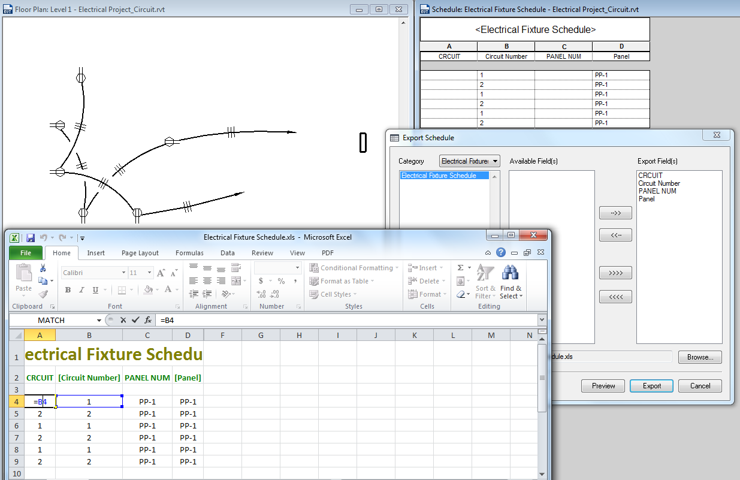Switch to Page Layout ribbon tab
This screenshot has height=480, width=740.
click(140, 253)
